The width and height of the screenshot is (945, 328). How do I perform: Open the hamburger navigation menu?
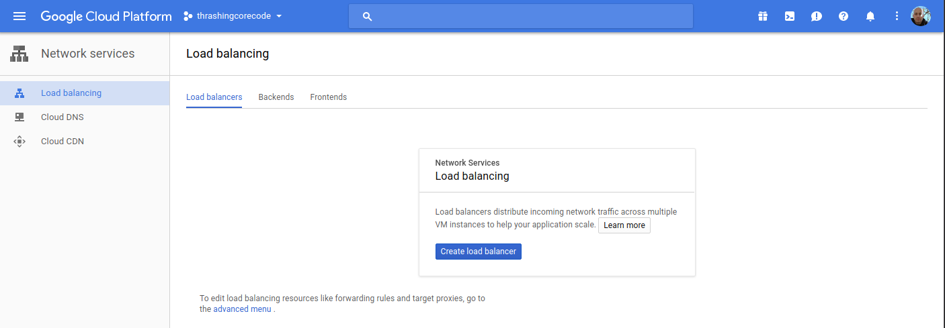click(19, 16)
